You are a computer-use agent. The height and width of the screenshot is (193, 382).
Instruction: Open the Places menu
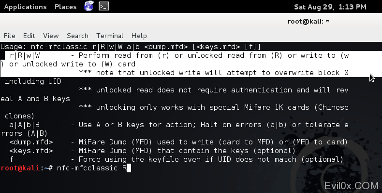click(x=65, y=7)
